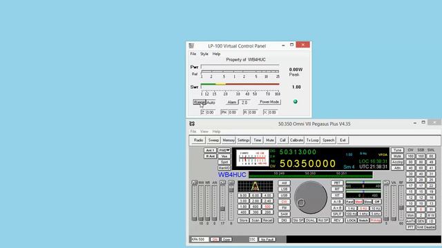This screenshot has width=442, height=248.
Task: Select the SAM mode button
Action: click(284, 214)
